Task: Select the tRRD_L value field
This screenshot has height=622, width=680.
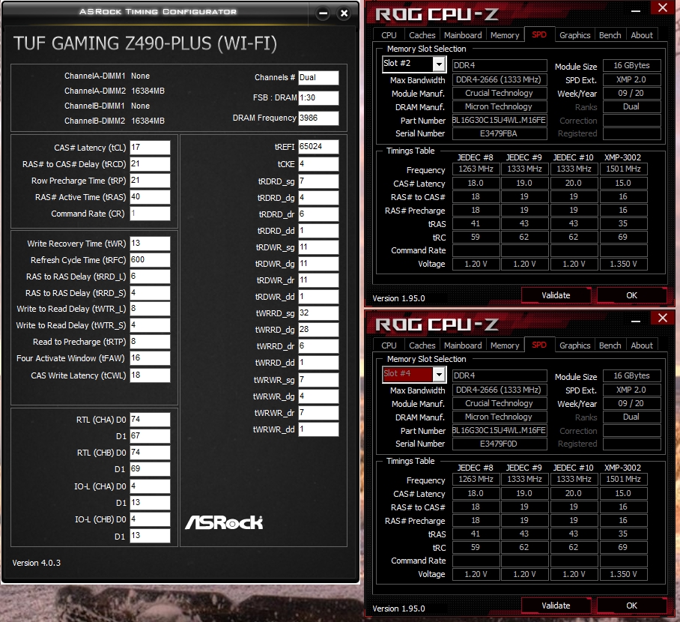Action: [150, 277]
